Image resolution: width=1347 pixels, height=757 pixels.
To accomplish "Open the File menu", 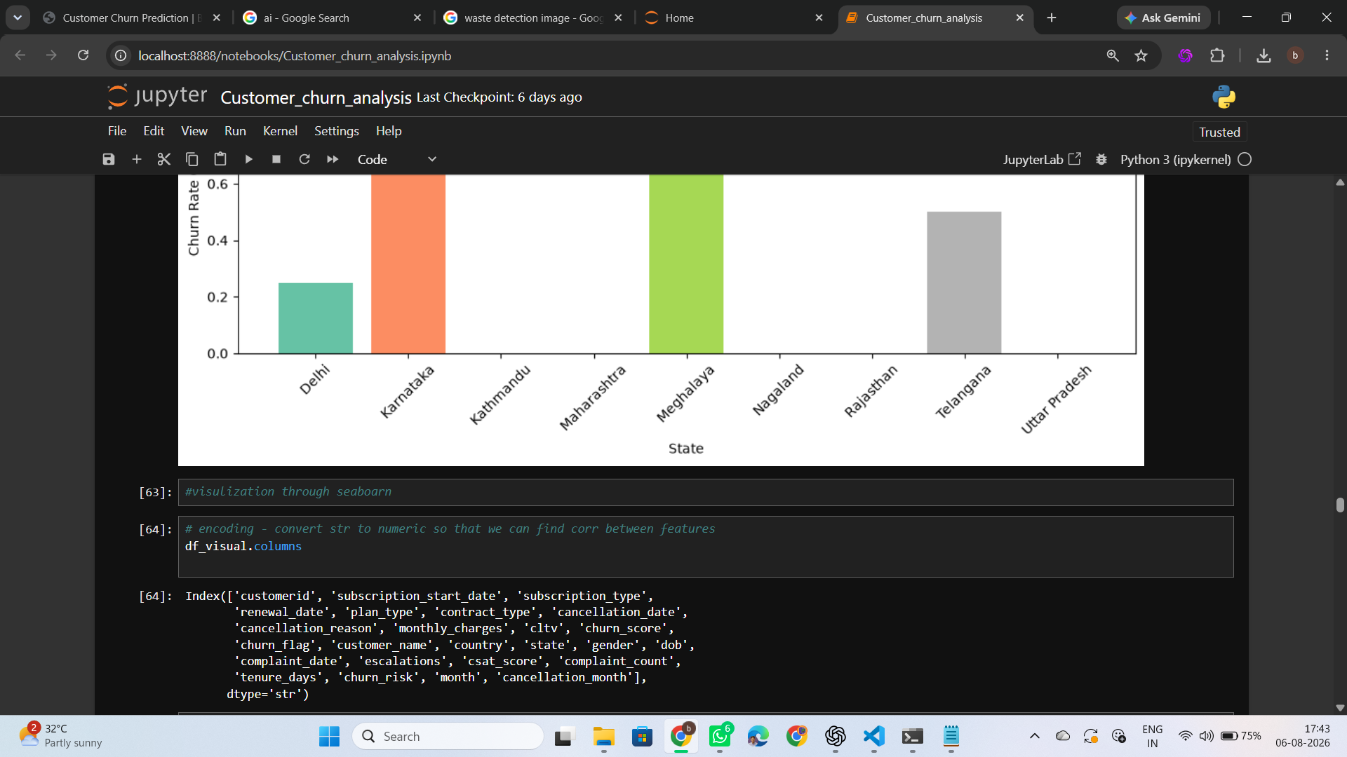I will pyautogui.click(x=117, y=131).
